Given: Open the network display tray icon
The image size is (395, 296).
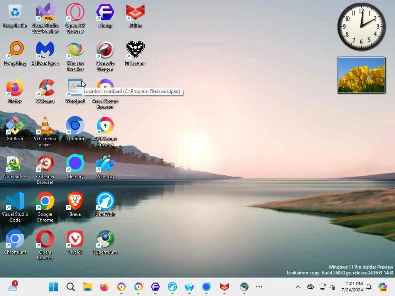Looking at the screenshot, I should [x=322, y=287].
